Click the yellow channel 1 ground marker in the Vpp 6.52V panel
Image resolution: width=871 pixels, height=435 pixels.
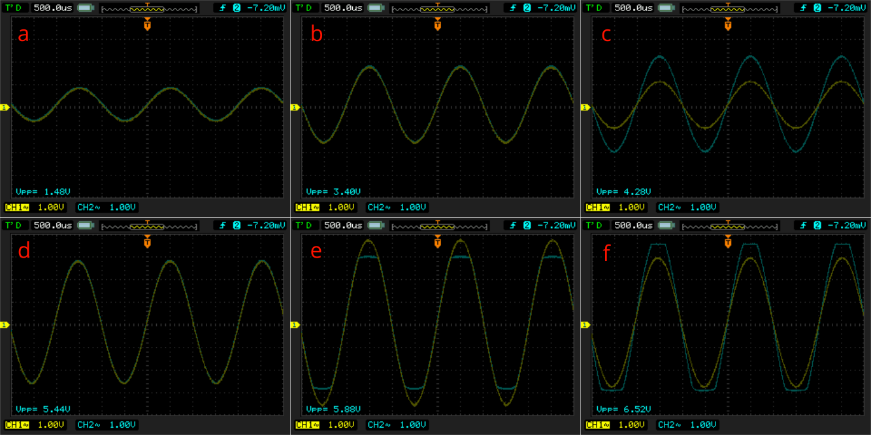click(x=584, y=325)
